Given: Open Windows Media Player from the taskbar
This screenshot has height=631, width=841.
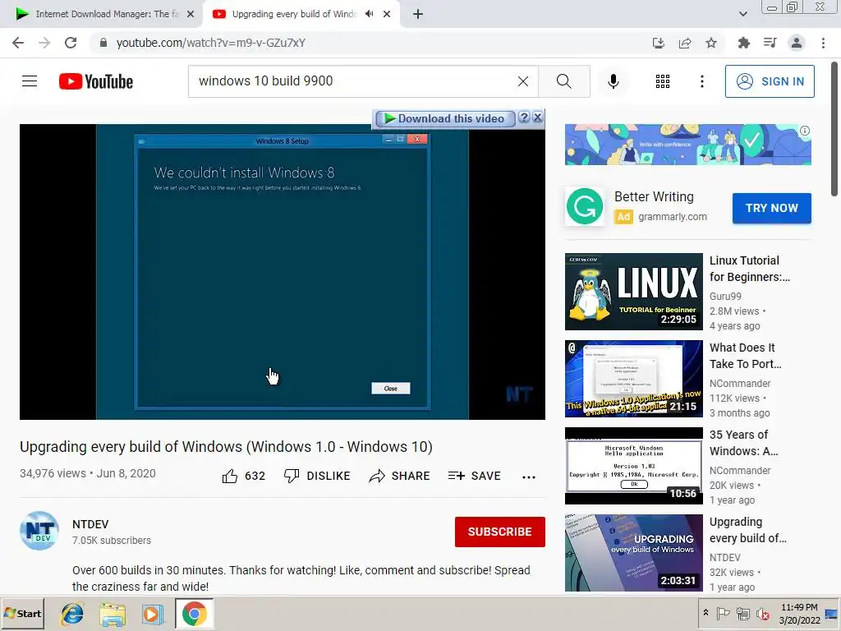Looking at the screenshot, I should (153, 614).
